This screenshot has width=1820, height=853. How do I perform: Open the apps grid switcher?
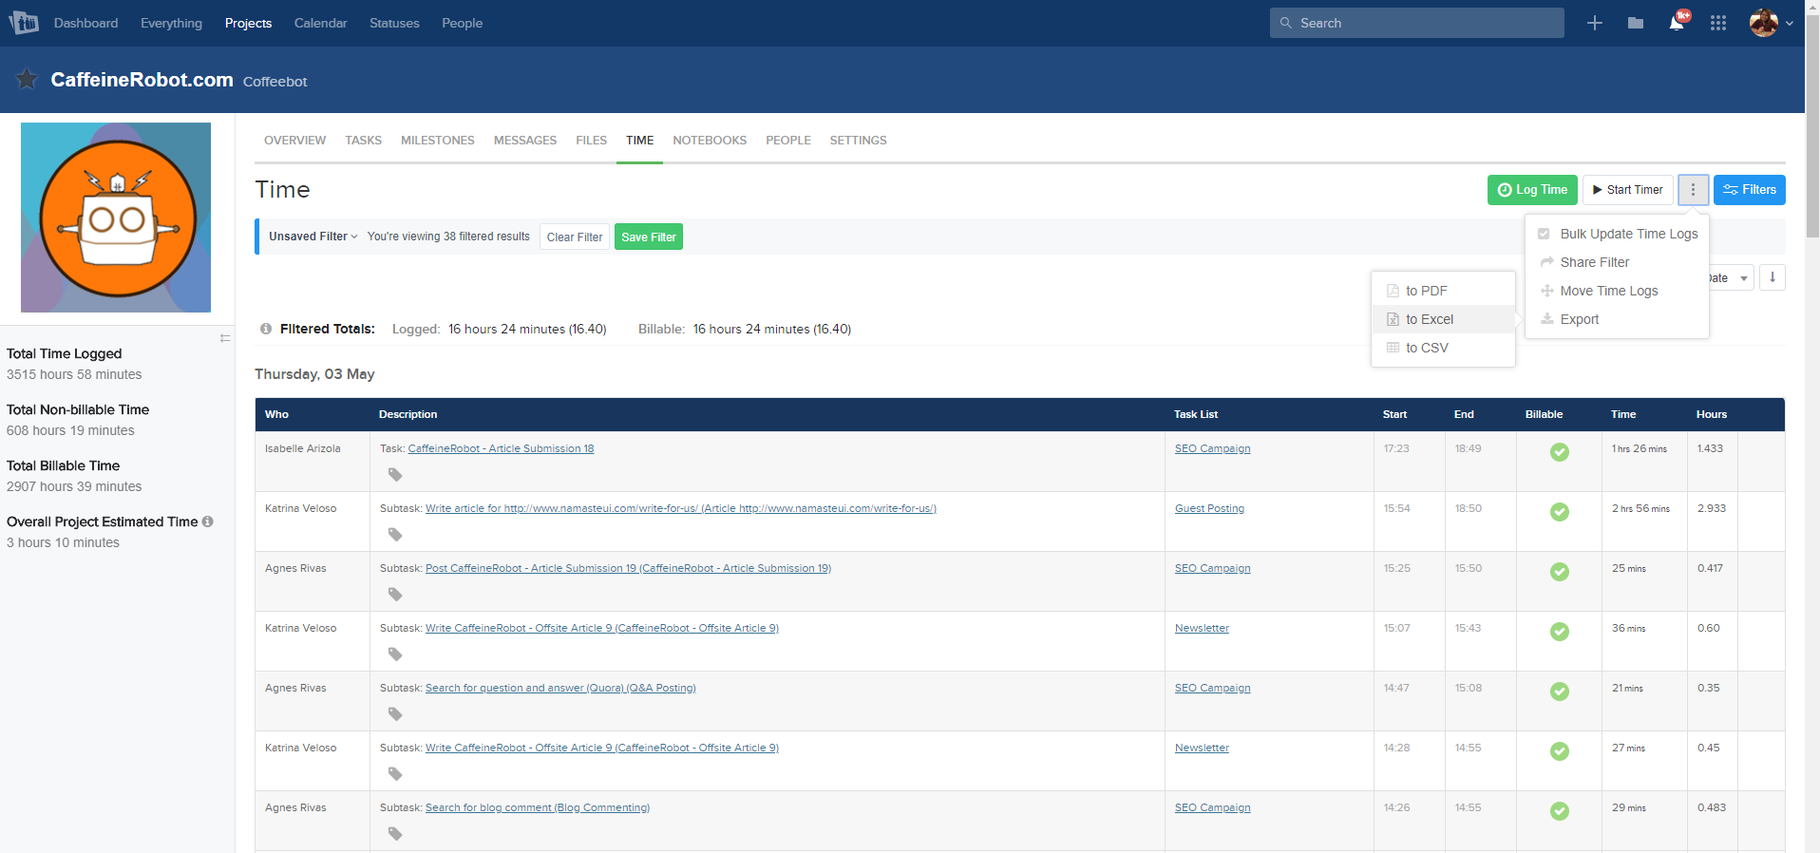(x=1718, y=23)
